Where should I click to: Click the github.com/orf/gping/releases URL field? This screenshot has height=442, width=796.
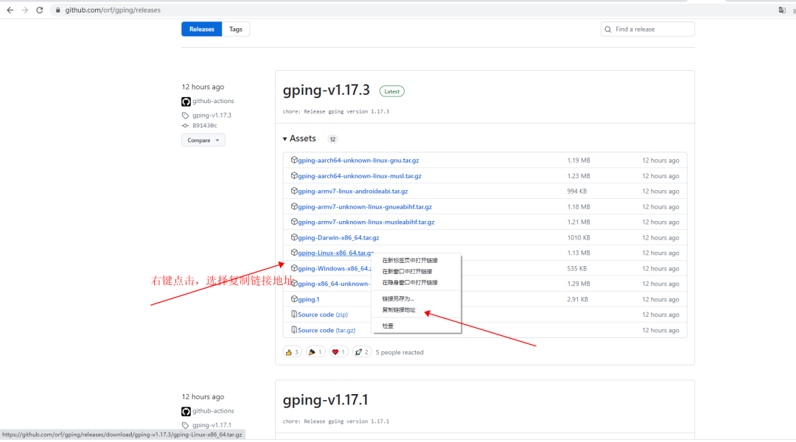(x=113, y=10)
